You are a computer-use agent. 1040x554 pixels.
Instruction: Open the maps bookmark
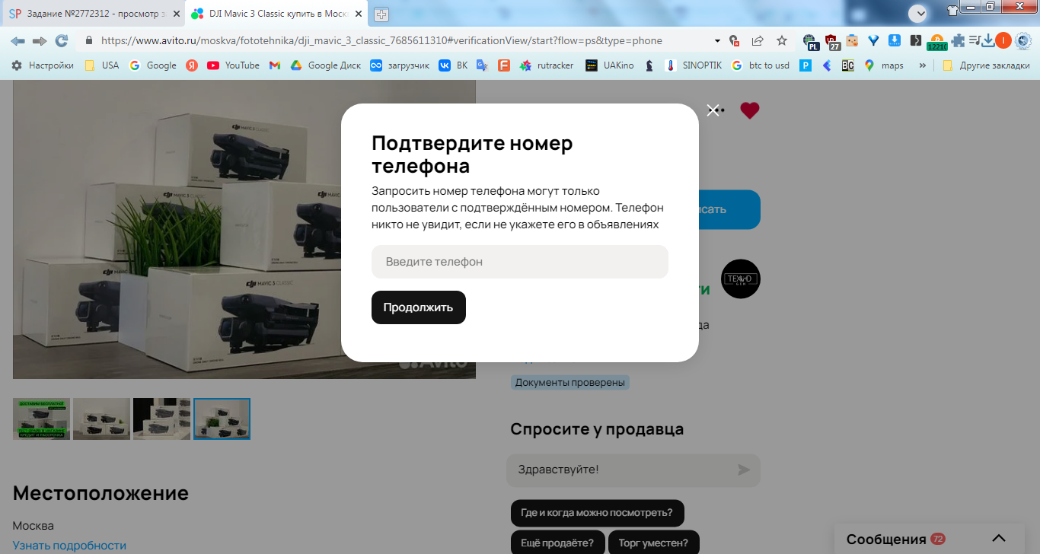click(884, 65)
